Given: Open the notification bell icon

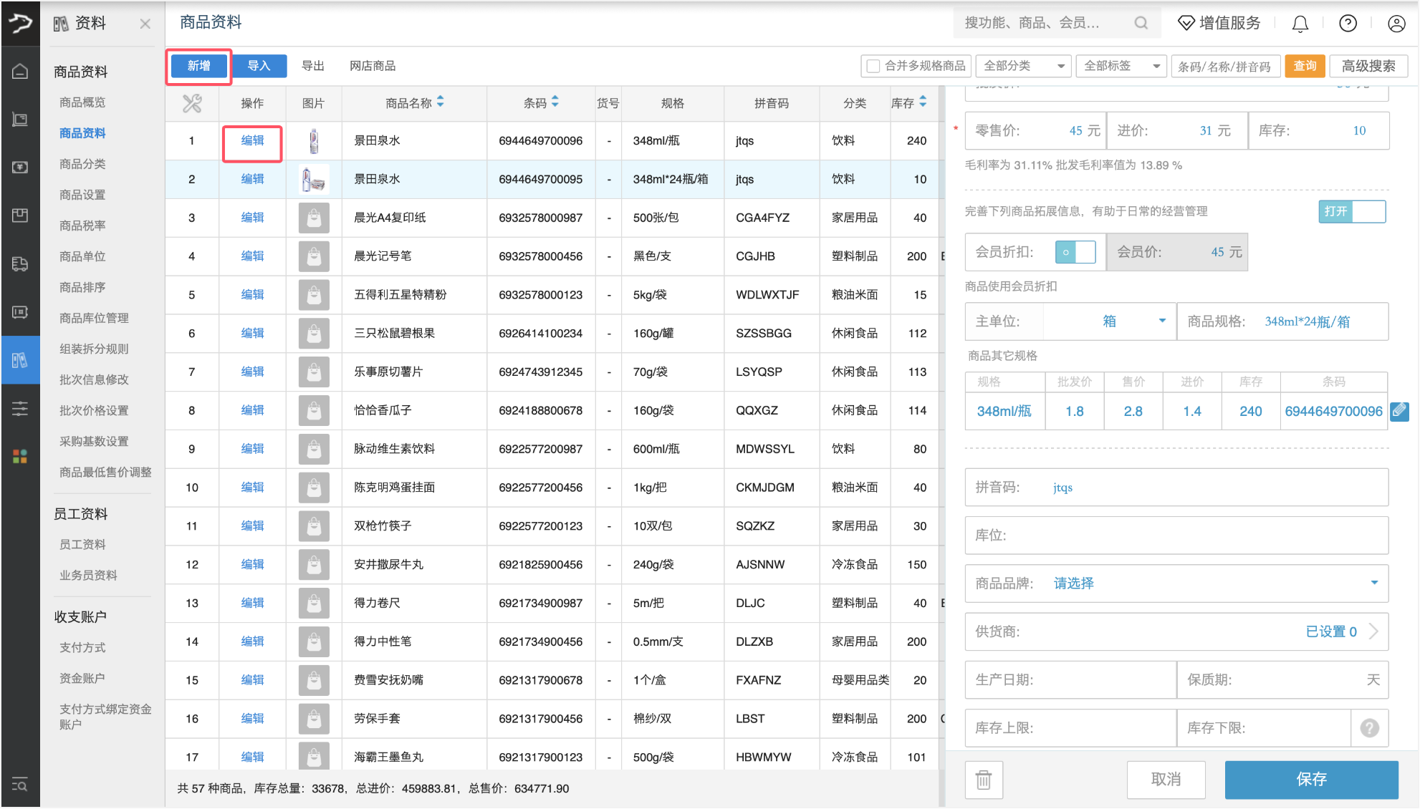Looking at the screenshot, I should click(x=1299, y=23).
